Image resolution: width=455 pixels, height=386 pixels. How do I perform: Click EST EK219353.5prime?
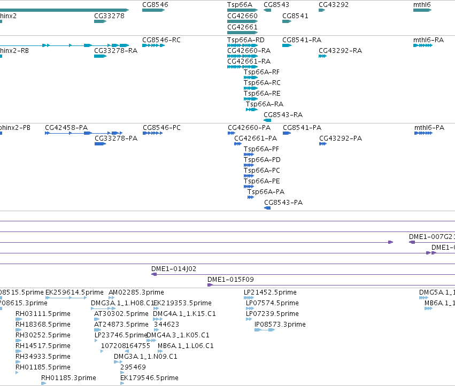182,303
